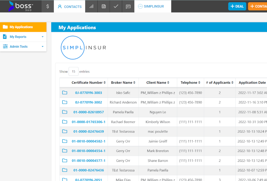Viewport: 267px width, 181px height.
Task: Open folder icon for 0J-0770YN-3003
Action: [x=65, y=93]
